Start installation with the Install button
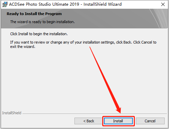The width and height of the screenshot is (169, 129). (x=118, y=121)
